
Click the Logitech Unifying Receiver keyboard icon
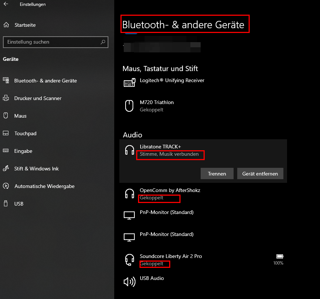point(130,82)
